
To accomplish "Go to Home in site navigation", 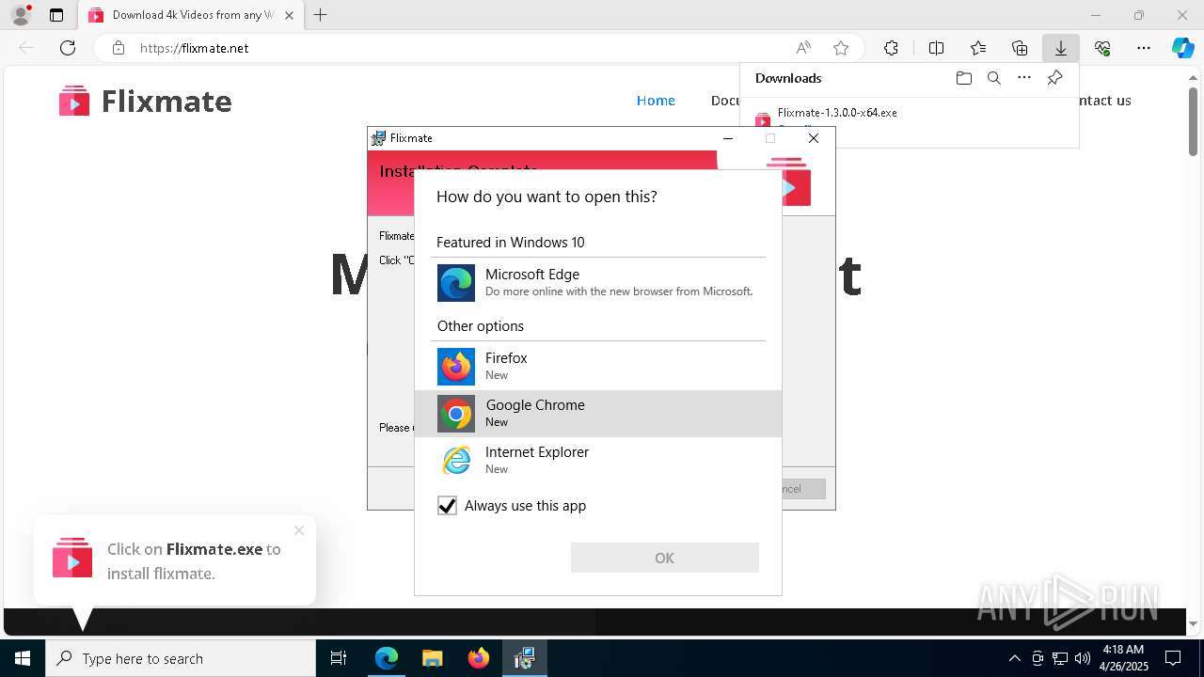I will click(x=656, y=101).
